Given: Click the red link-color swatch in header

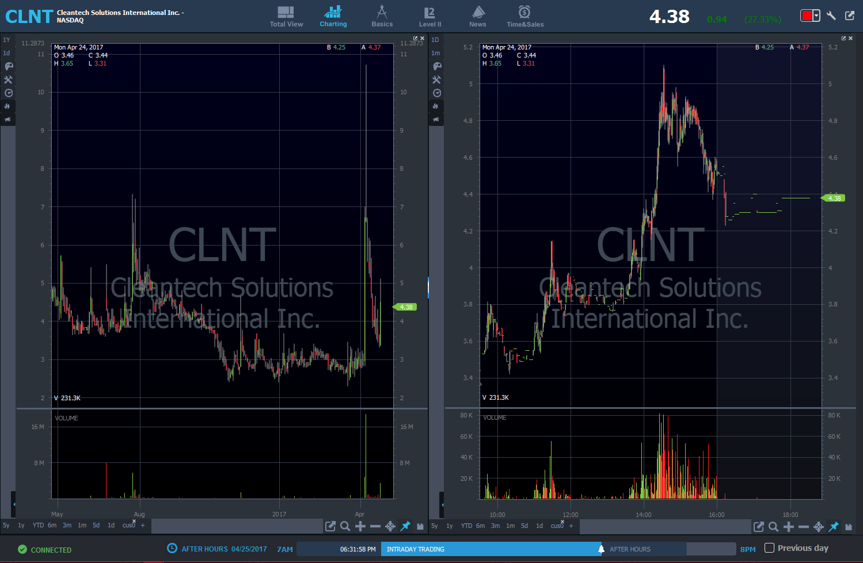Looking at the screenshot, I should tap(807, 16).
